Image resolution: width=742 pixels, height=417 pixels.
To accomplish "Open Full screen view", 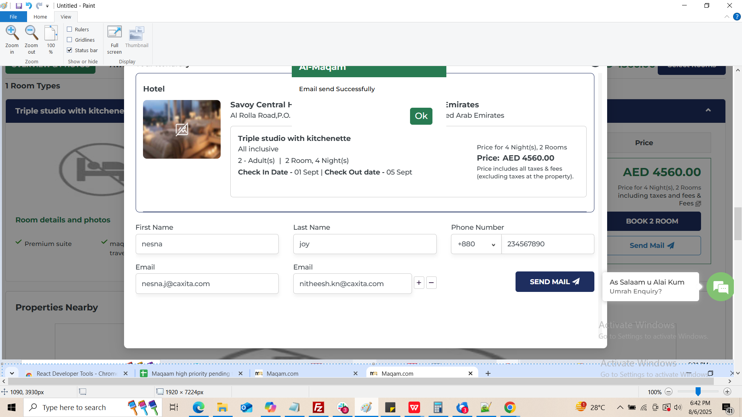I will 114,33.
